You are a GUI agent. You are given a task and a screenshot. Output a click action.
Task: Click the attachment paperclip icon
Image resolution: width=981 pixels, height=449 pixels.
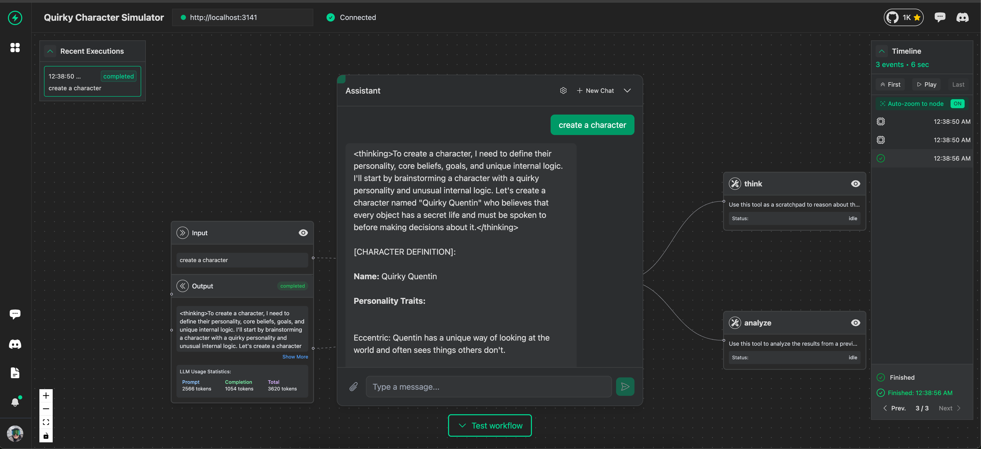click(x=353, y=387)
